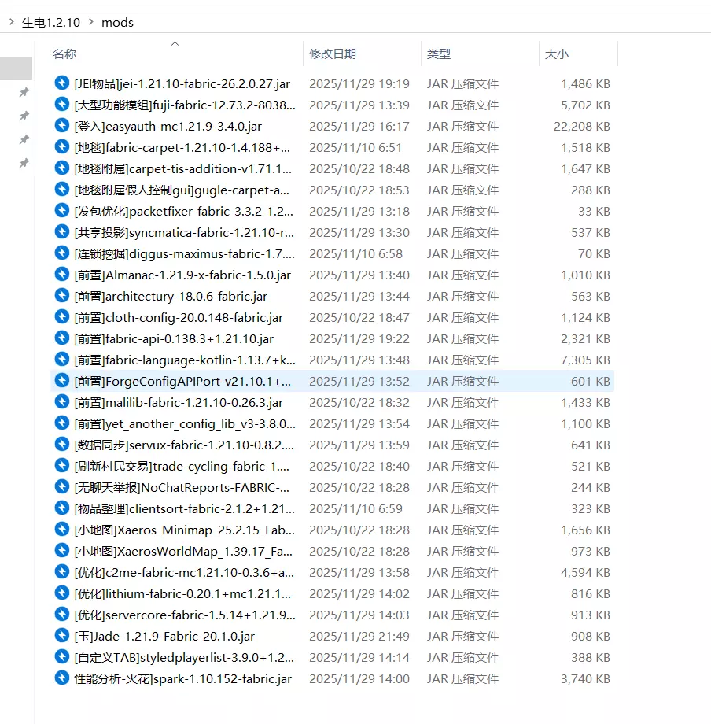Click date 2025/11/29 21:49 of Jade file

(x=359, y=637)
